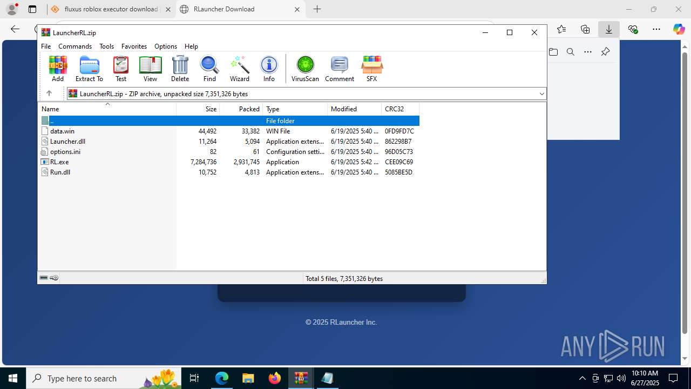Open the Help menu
Screen dimensions: 691x389
(191, 46)
